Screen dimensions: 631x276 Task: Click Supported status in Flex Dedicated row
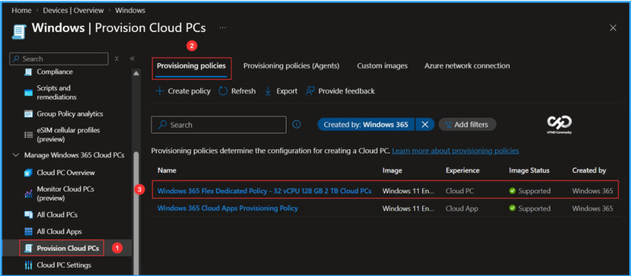tap(529, 191)
